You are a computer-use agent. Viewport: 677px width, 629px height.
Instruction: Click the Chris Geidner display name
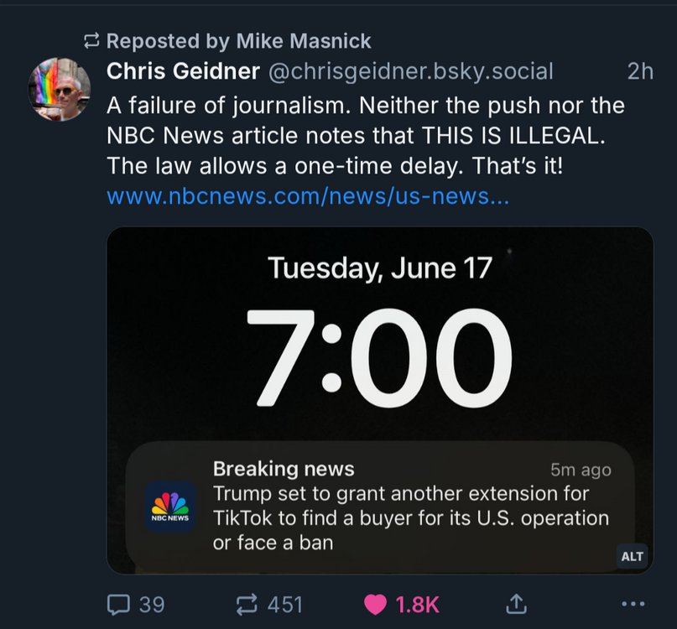[x=183, y=71]
